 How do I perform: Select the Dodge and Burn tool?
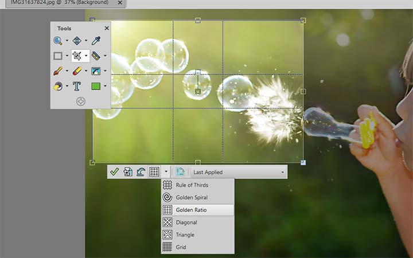tap(58, 86)
